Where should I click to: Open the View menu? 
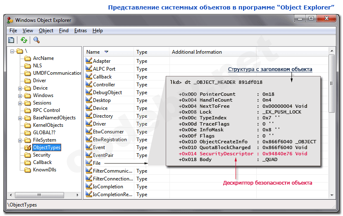(x=28, y=31)
